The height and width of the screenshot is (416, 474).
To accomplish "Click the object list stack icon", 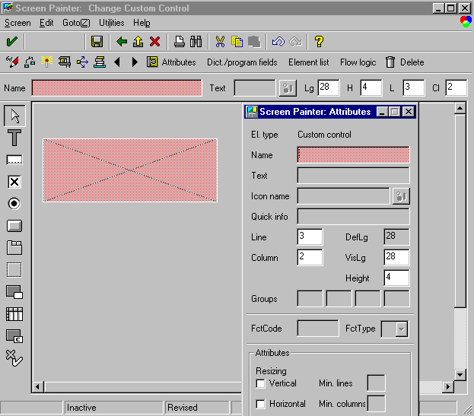I will tap(100, 62).
